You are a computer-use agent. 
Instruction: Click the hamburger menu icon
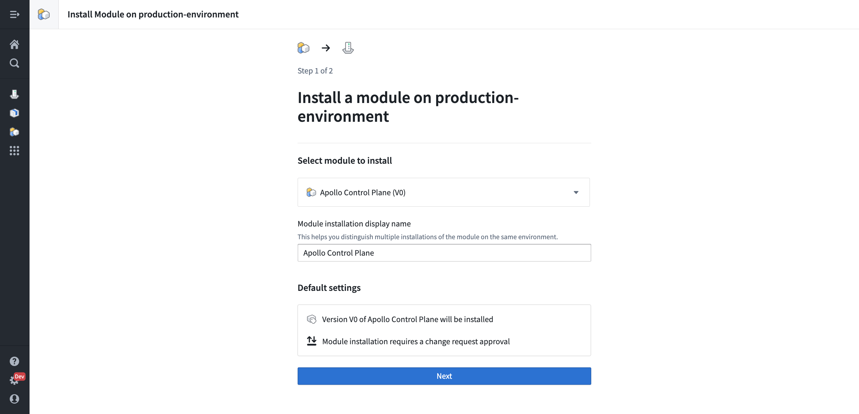pos(14,14)
